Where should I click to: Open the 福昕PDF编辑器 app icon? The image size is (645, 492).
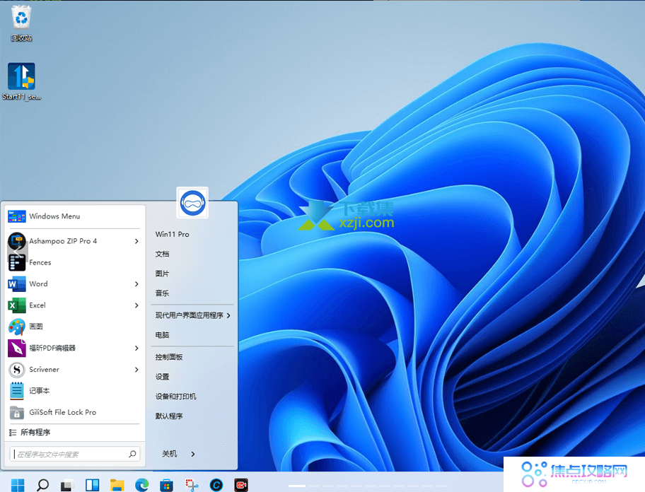[x=17, y=348]
